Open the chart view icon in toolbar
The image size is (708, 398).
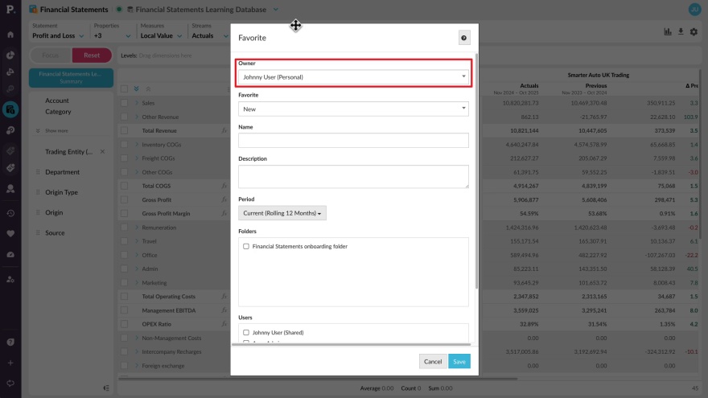(668, 32)
